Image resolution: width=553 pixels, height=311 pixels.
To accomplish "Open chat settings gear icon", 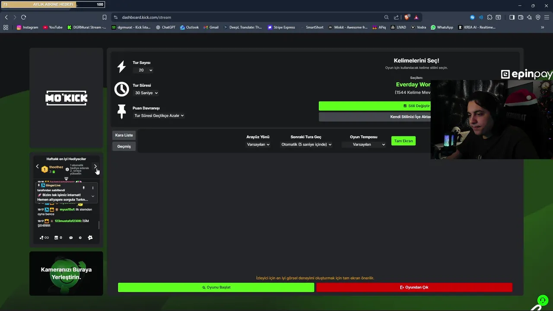I will tap(80, 238).
